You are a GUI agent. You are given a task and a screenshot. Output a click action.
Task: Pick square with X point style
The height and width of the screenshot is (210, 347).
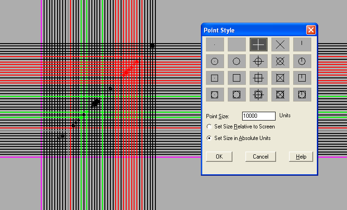coord(280,78)
